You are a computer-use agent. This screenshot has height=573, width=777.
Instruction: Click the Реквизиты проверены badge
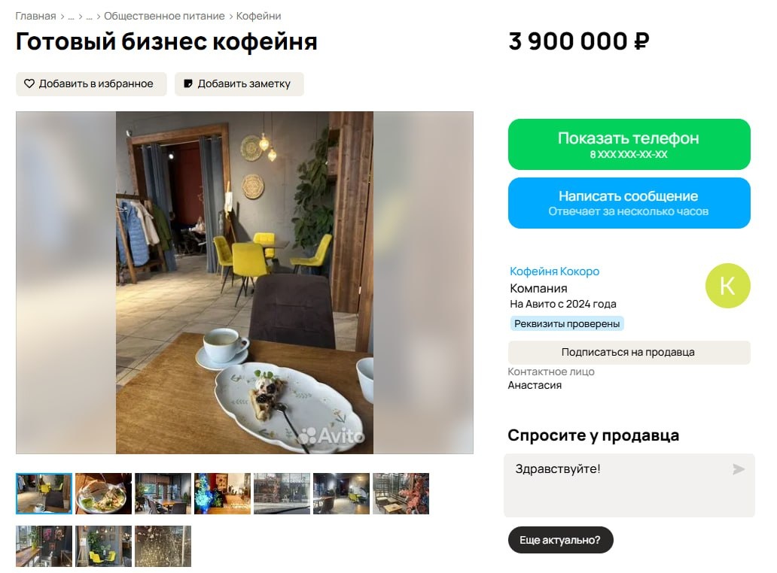point(567,323)
